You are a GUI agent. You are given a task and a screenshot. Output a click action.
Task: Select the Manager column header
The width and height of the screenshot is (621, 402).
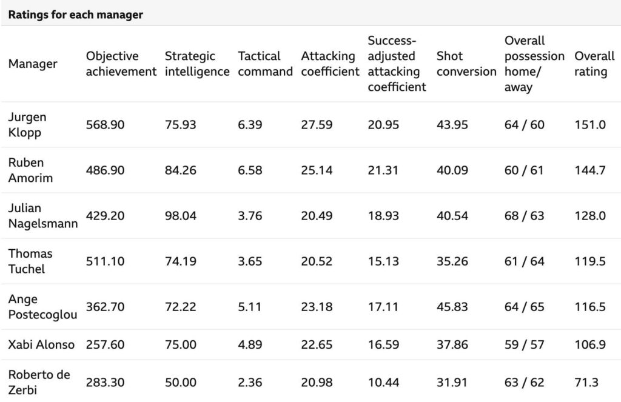pos(33,64)
